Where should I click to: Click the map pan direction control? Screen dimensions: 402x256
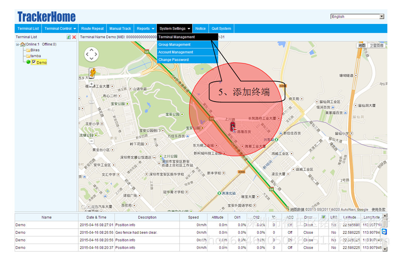click(x=92, y=54)
